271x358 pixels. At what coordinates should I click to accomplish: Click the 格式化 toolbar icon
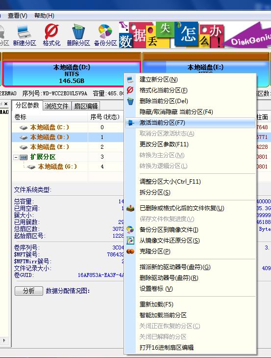click(x=51, y=35)
